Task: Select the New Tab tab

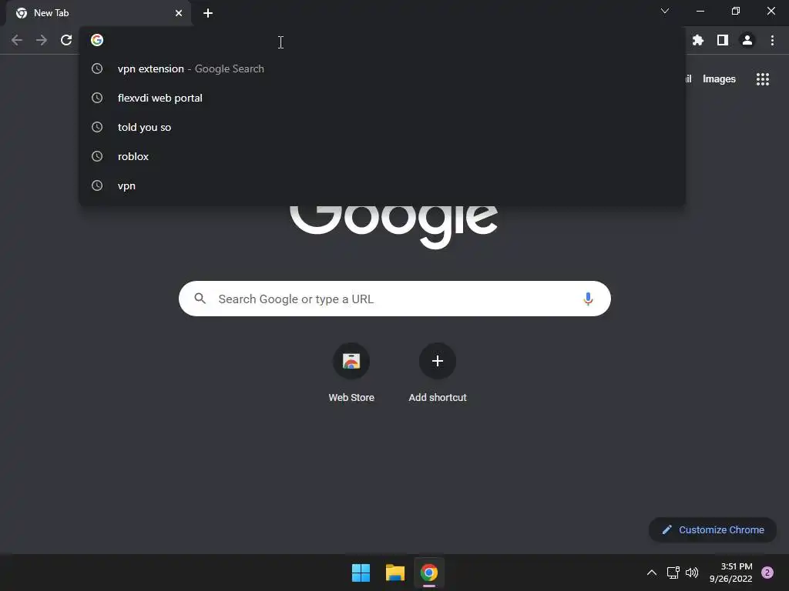Action: pyautogui.click(x=98, y=13)
